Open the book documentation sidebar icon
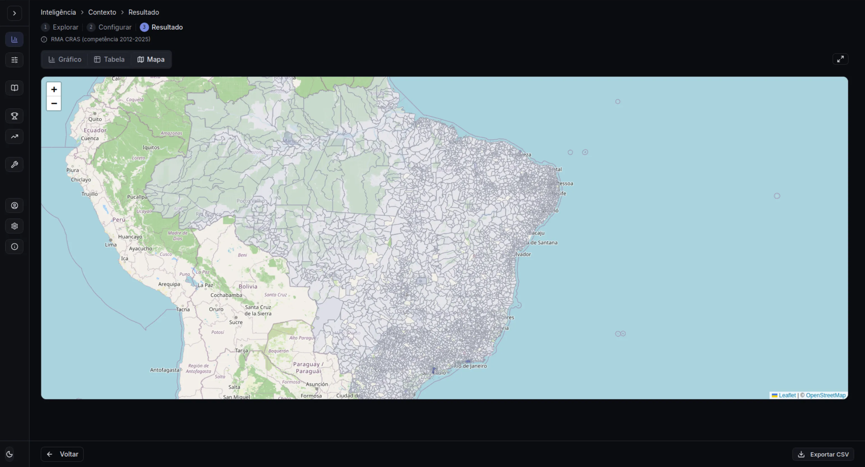 tap(15, 88)
